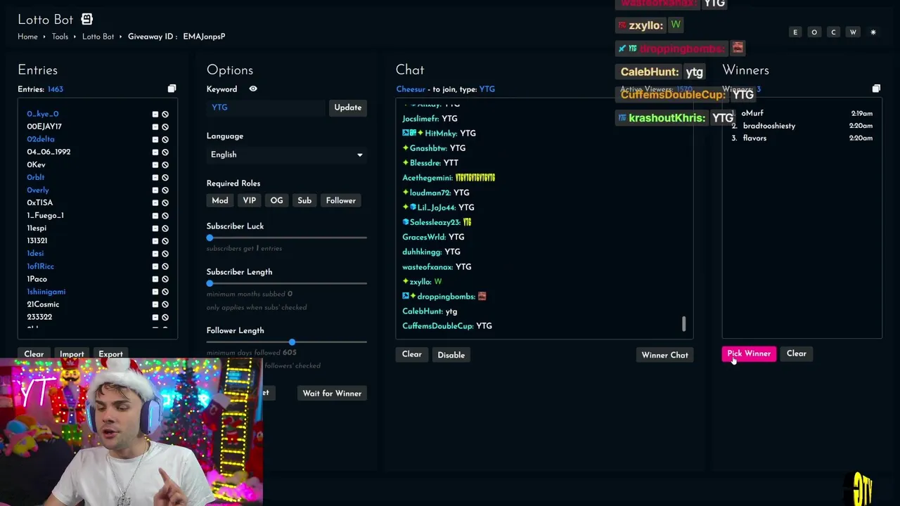Go to Home in the breadcrumb
The height and width of the screenshot is (506, 900).
click(27, 37)
